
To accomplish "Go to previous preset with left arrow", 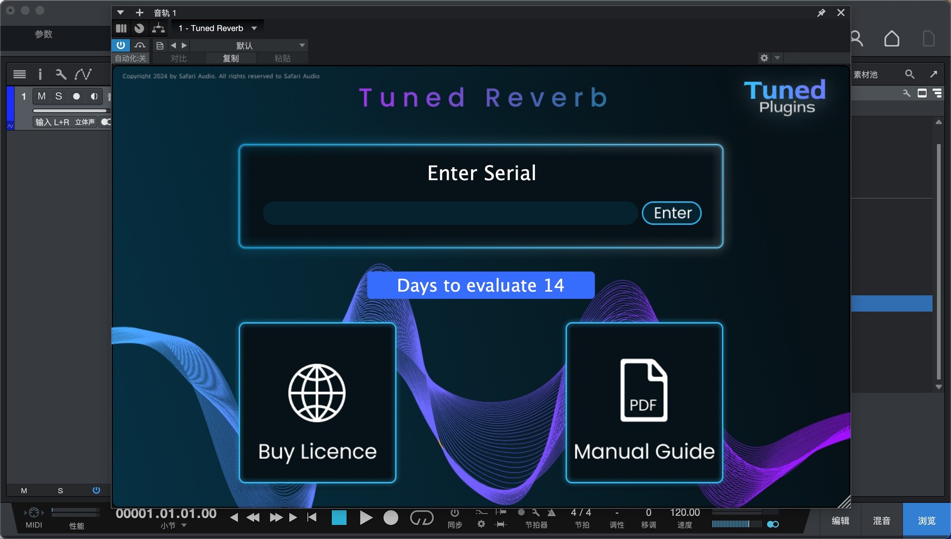I will [x=173, y=46].
